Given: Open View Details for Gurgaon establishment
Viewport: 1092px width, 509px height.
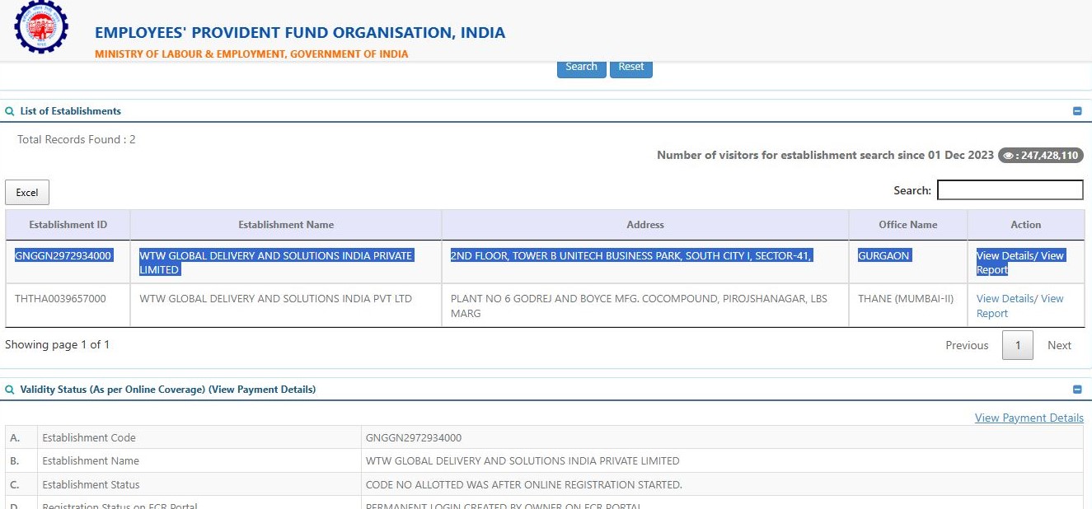Looking at the screenshot, I should pyautogui.click(x=1005, y=256).
